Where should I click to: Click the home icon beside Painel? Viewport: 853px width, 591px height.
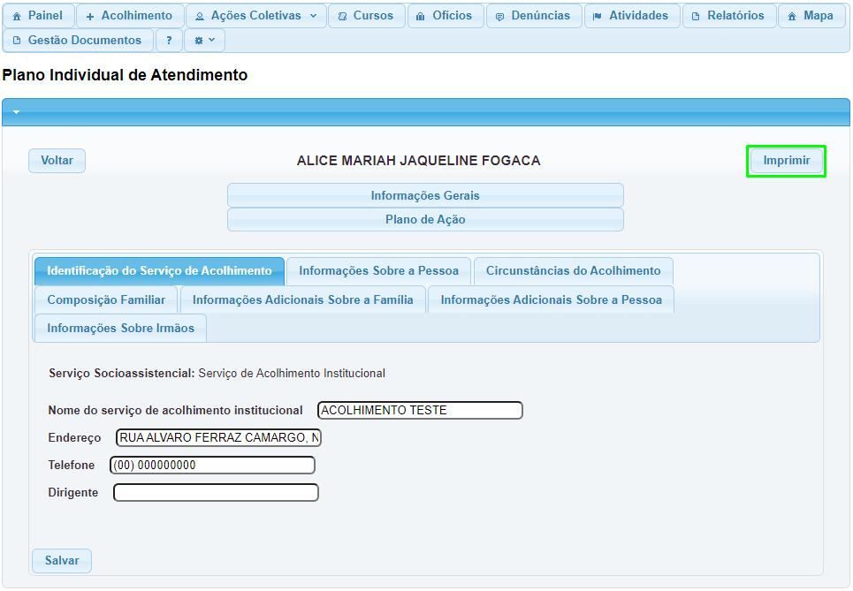click(17, 16)
